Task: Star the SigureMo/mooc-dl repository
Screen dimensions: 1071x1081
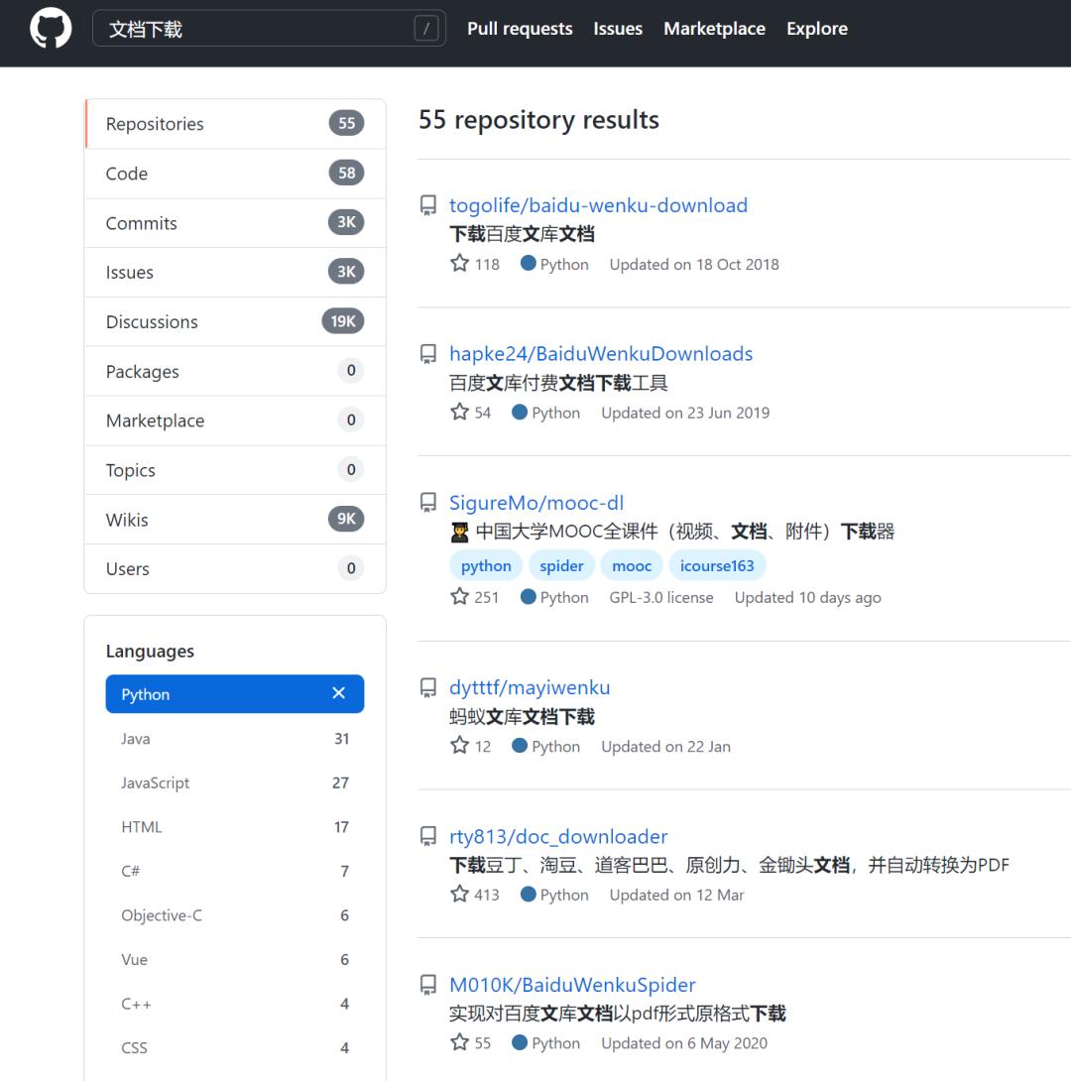Action: point(459,596)
